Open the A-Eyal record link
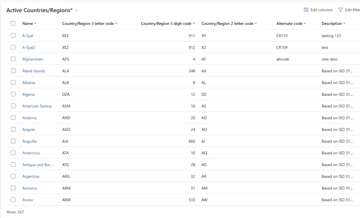360x218 pixels. pyautogui.click(x=28, y=36)
